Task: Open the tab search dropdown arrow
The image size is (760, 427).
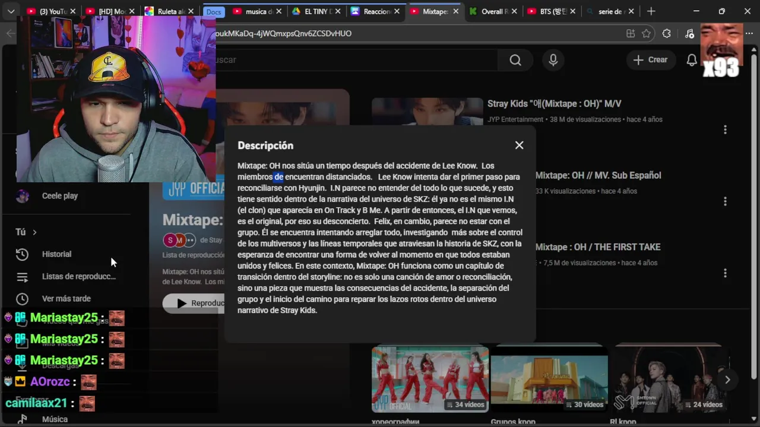Action: coord(11,11)
